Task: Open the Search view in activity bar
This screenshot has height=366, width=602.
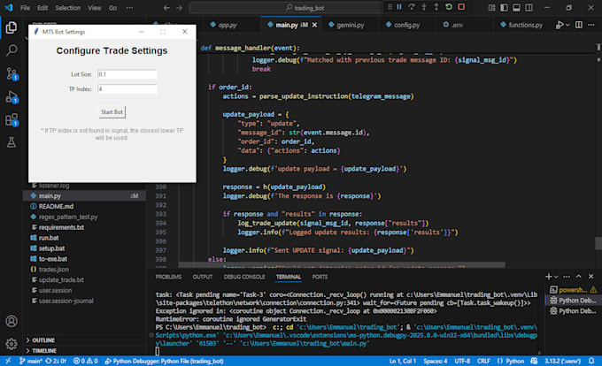Action: point(12,50)
